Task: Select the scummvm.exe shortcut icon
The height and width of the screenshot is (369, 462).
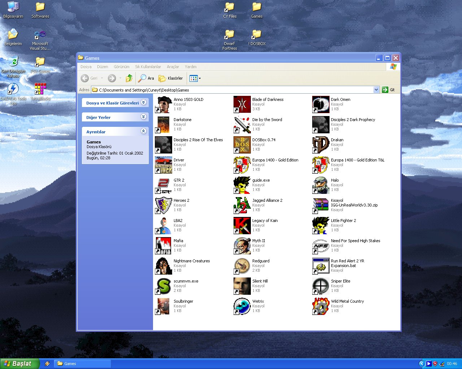Action: 163,286
